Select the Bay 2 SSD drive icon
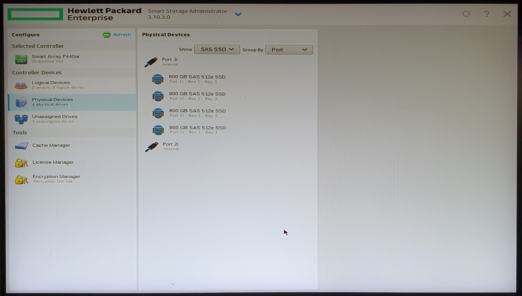The width and height of the screenshot is (522, 296). [158, 96]
